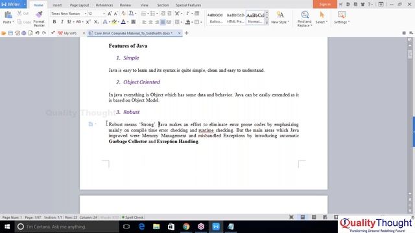Toggle Center paragraph alignment
415x233 pixels.
[x=150, y=22]
